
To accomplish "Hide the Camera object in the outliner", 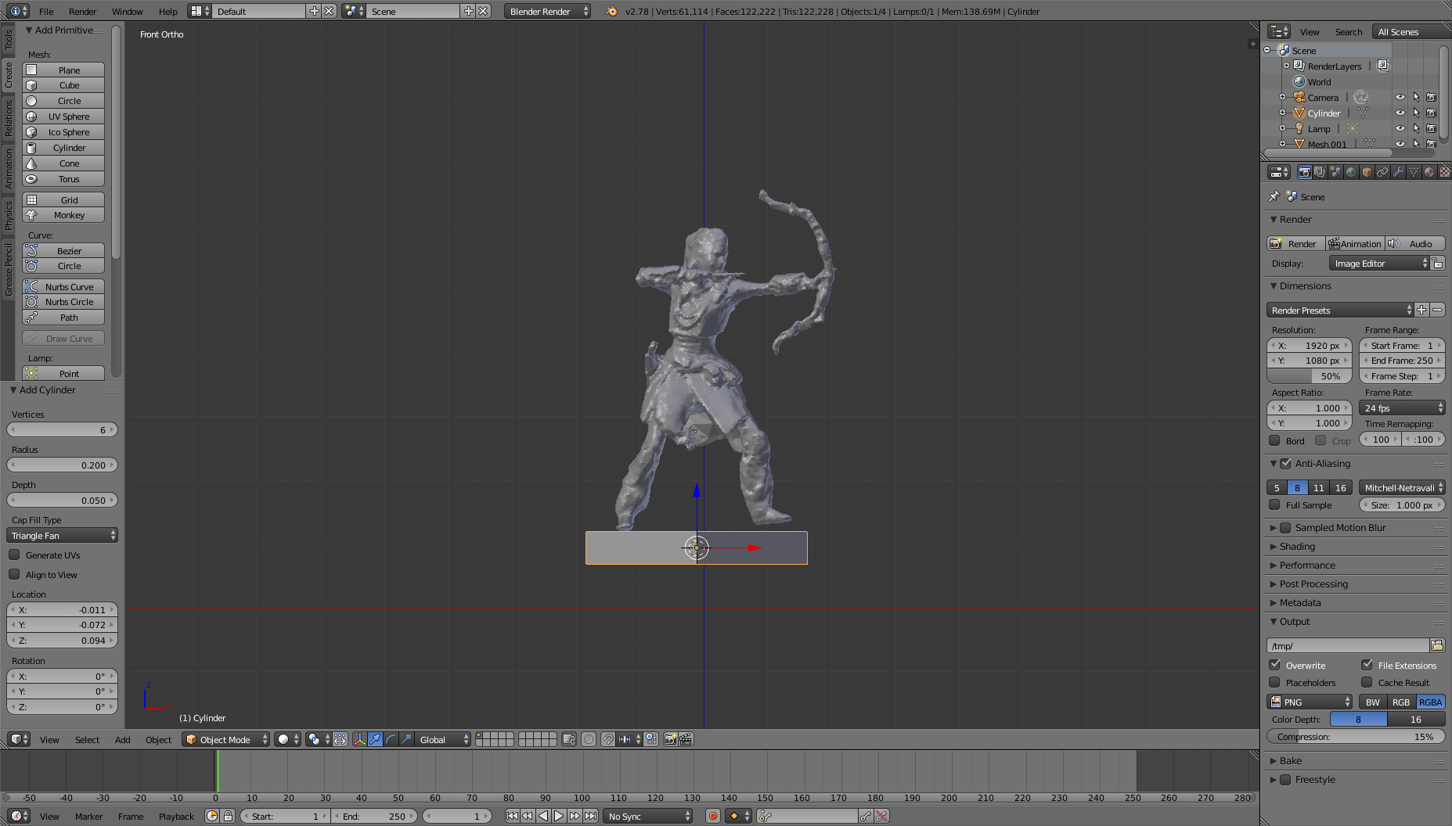I will (1400, 97).
